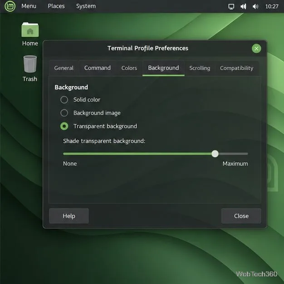Click the display monitor tray icon
The width and height of the screenshot is (284, 284).
[231, 6]
